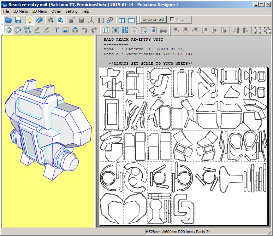Click status bar 'H528mm W600mm D201mm / Parts 74'
Viewport: 273px width, 236px height.
click(178, 232)
